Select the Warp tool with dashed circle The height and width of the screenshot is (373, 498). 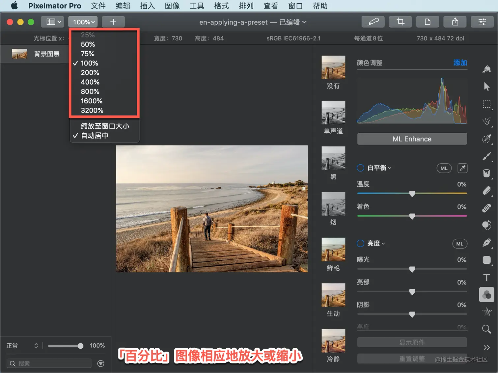tap(486, 225)
